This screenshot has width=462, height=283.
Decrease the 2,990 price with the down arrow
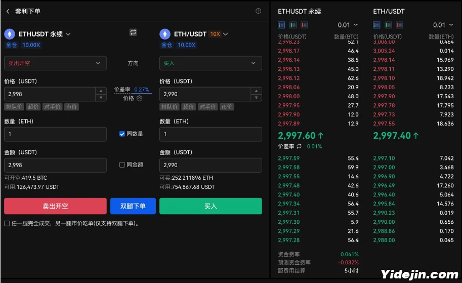click(257, 98)
